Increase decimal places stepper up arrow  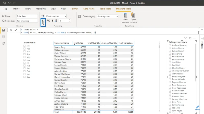(x=70, y=20)
